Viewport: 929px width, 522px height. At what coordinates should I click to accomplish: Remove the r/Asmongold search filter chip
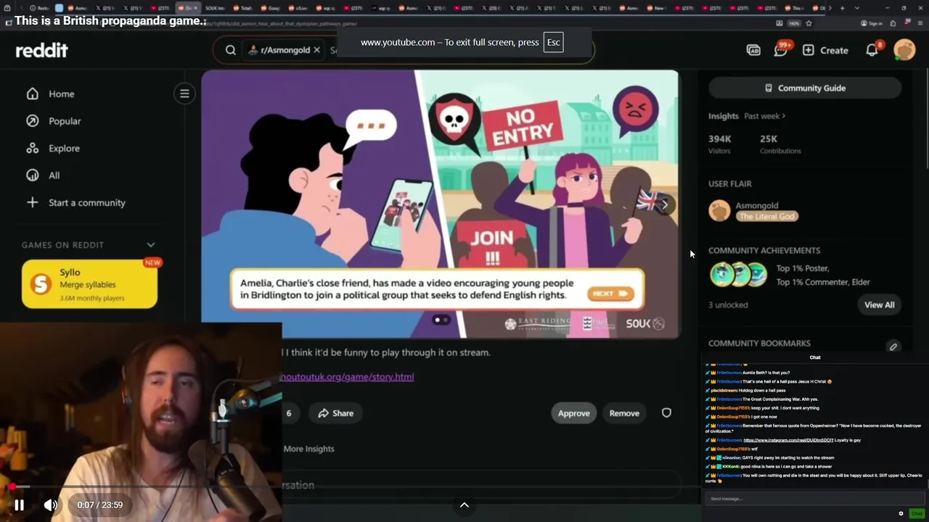[x=316, y=50]
